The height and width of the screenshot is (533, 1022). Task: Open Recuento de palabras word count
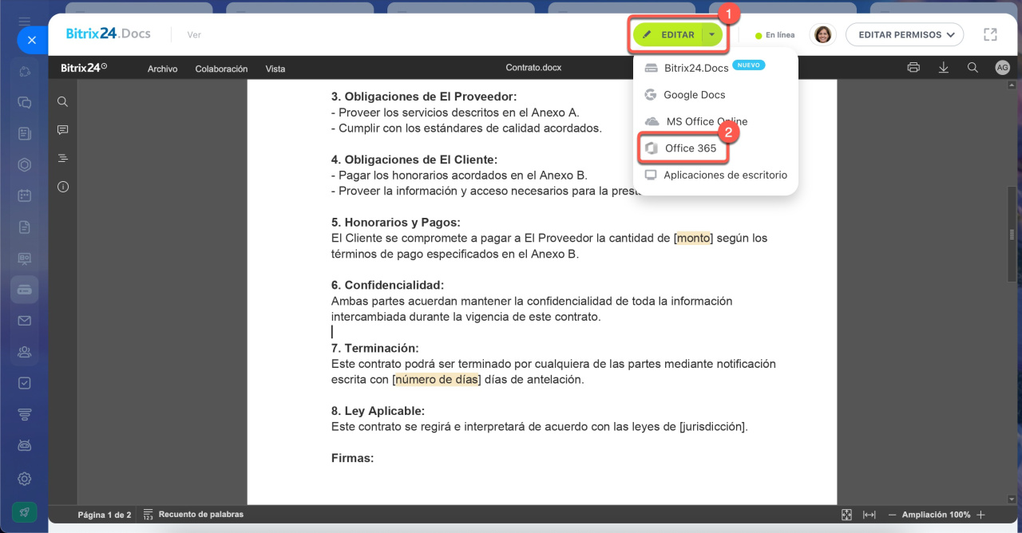pos(193,515)
